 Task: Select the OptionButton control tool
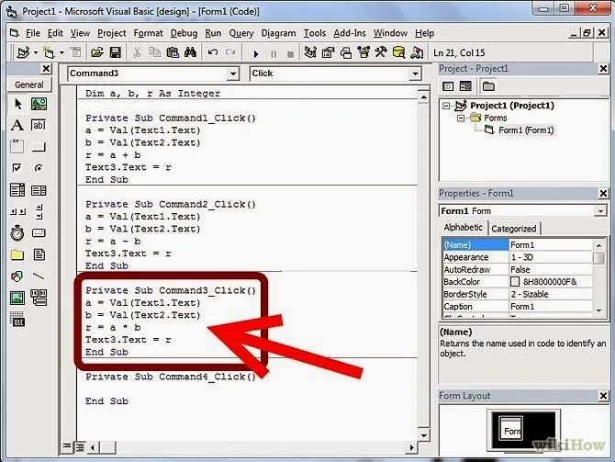click(39, 168)
